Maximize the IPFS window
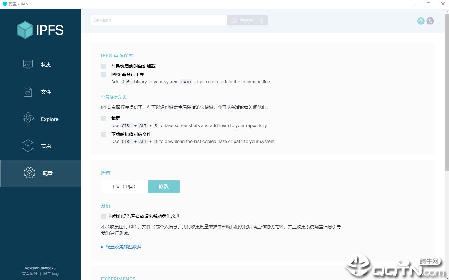This screenshot has height=280, width=449. (x=428, y=4)
